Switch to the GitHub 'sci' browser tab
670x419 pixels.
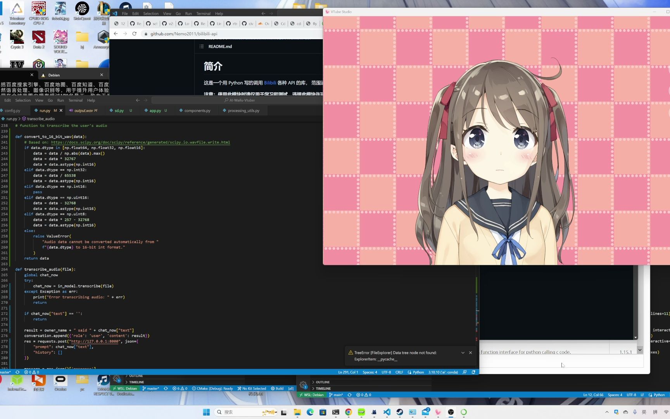pyautogui.click(x=152, y=24)
